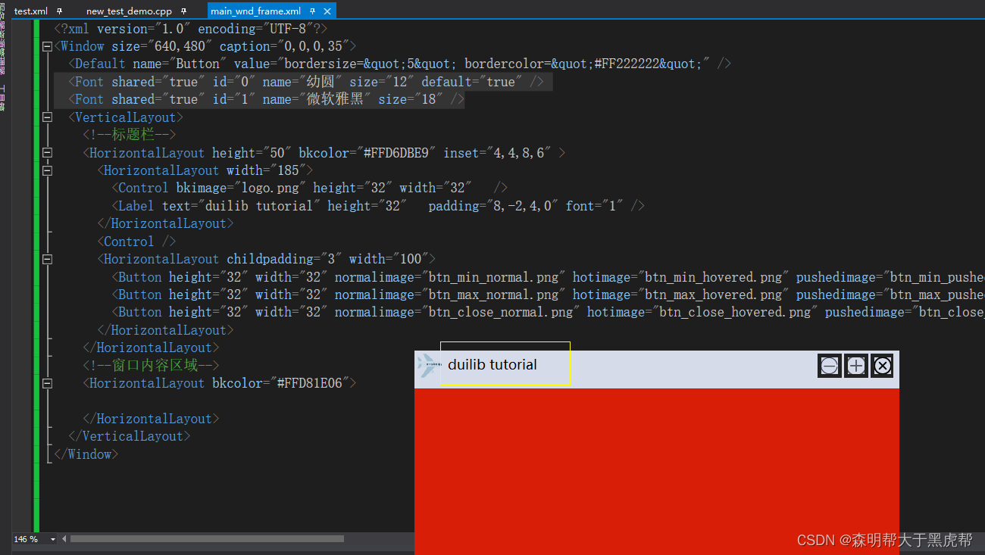Select the main_wnd_frame.xml tab
The width and height of the screenshot is (985, 555).
[x=255, y=11]
